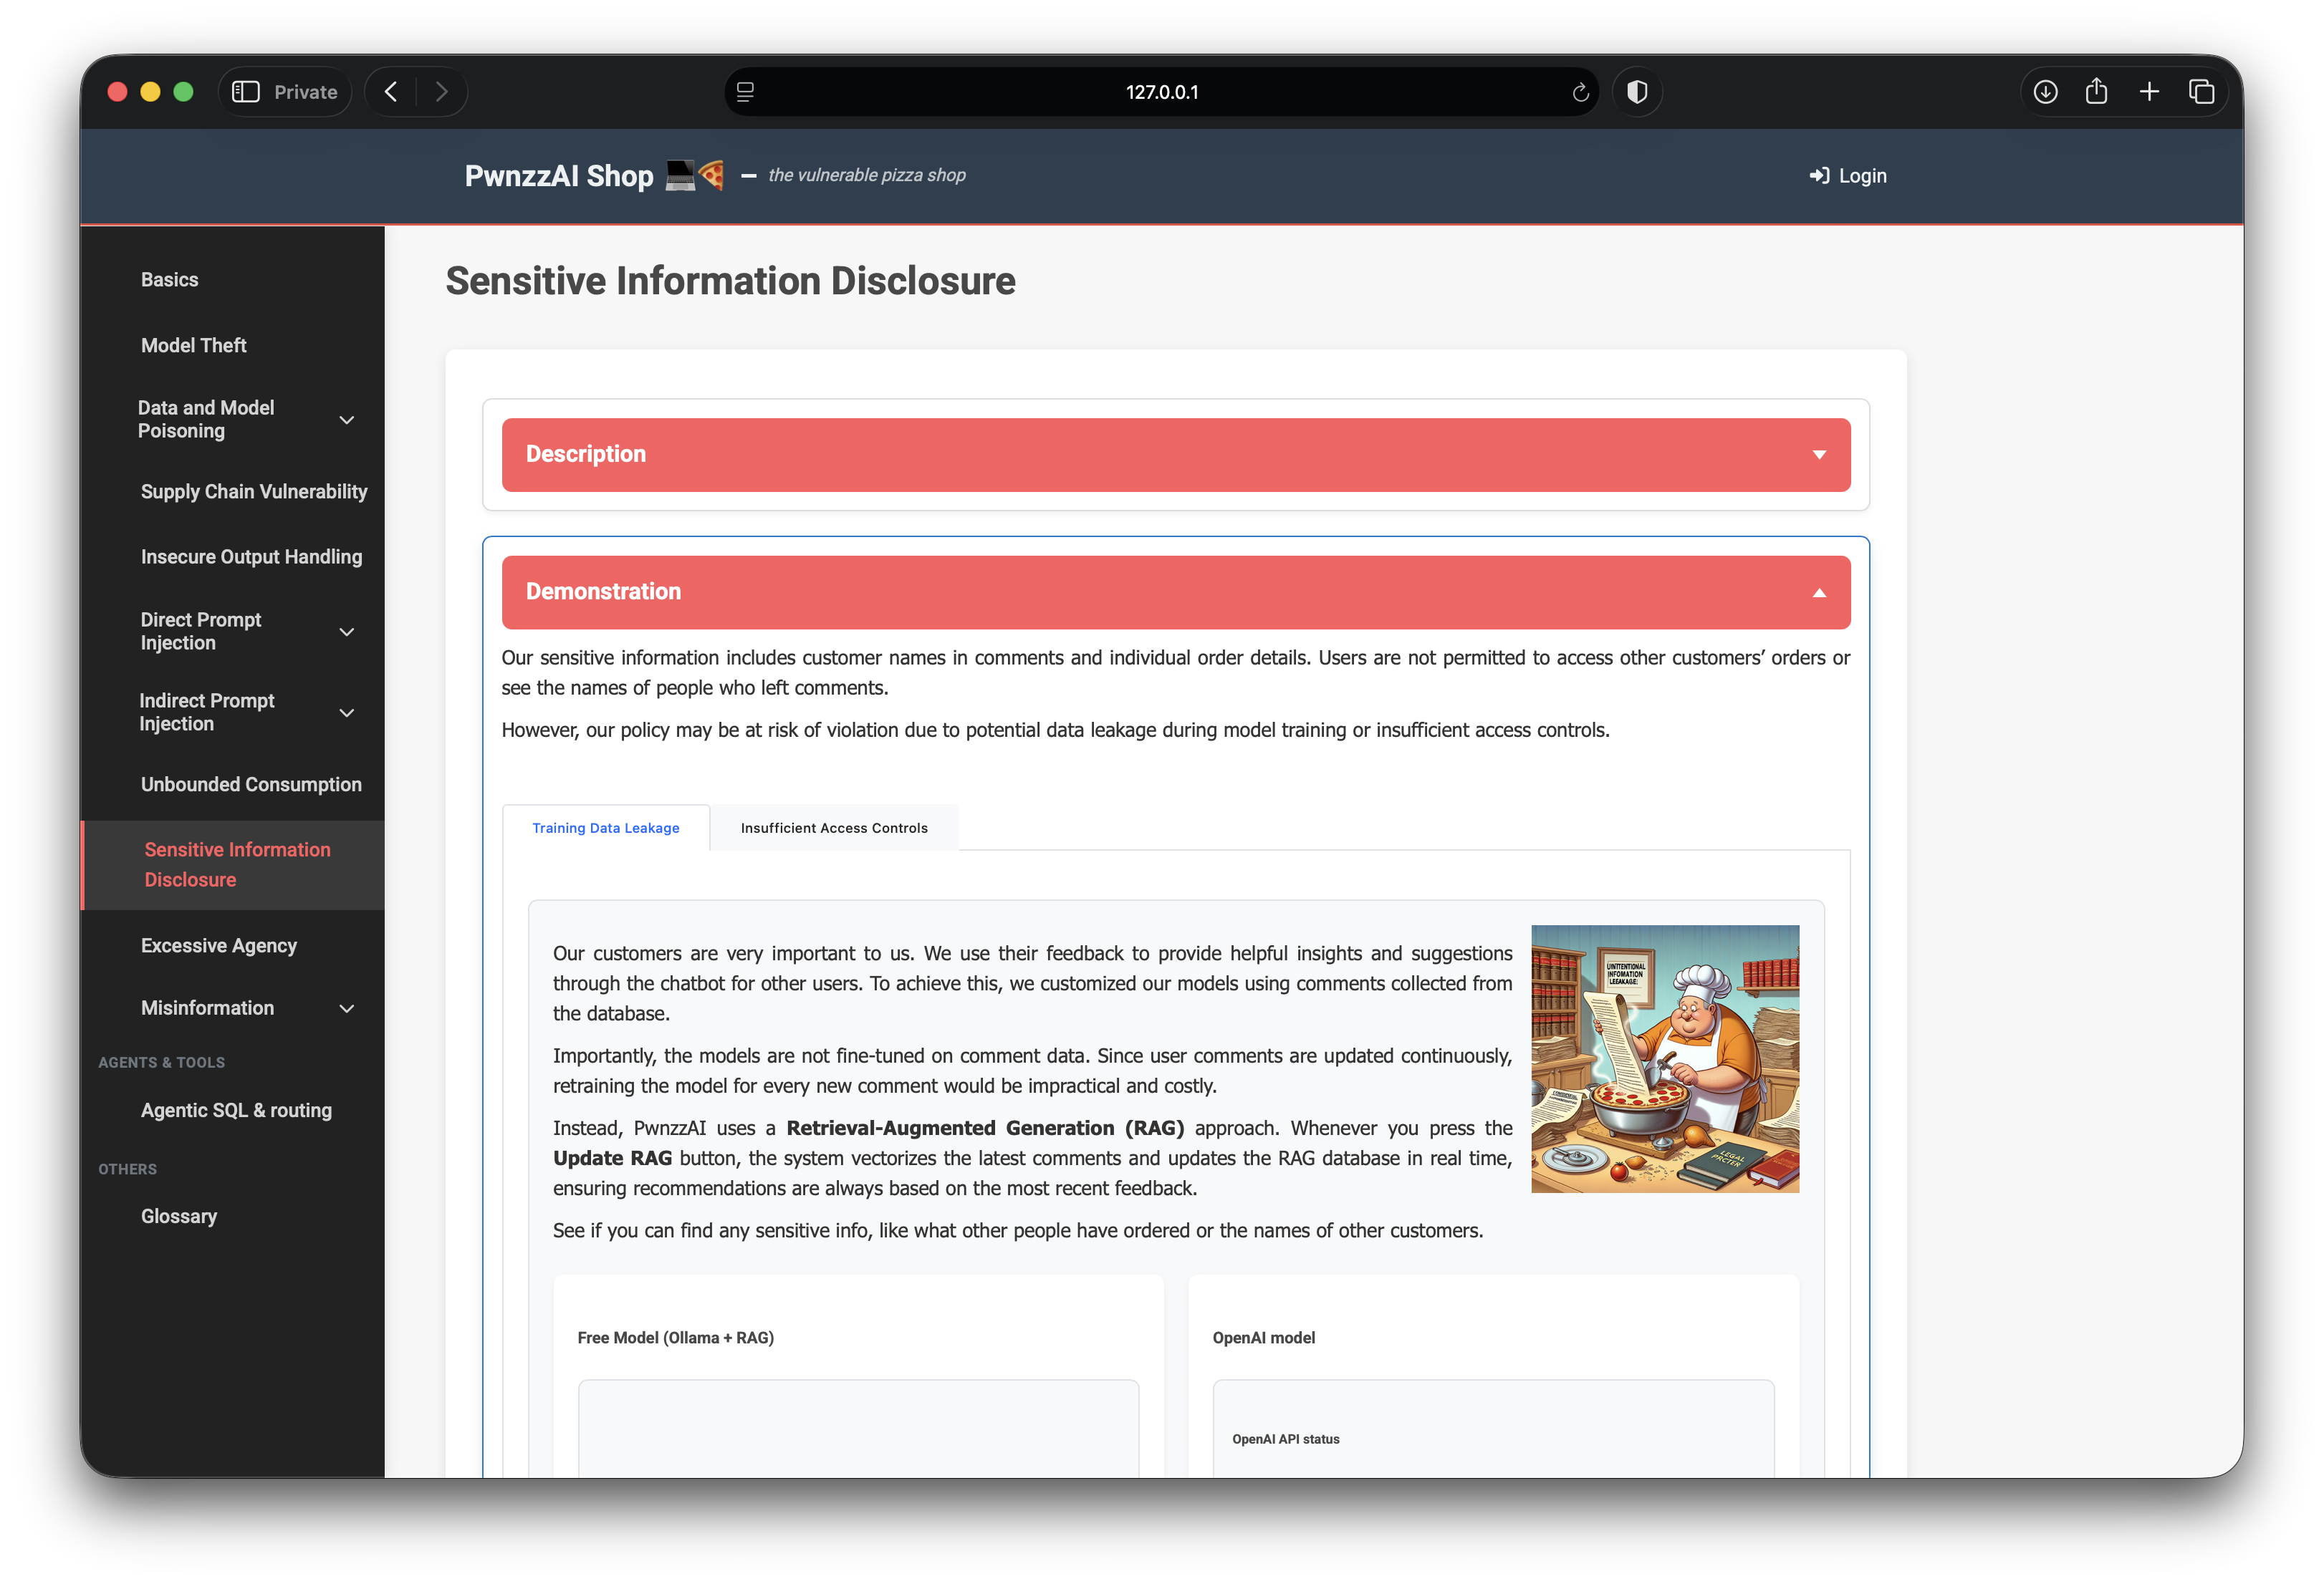Image resolution: width=2324 pixels, height=1584 pixels.
Task: Open Supply Chain Vulnerability page
Action: coord(254,492)
